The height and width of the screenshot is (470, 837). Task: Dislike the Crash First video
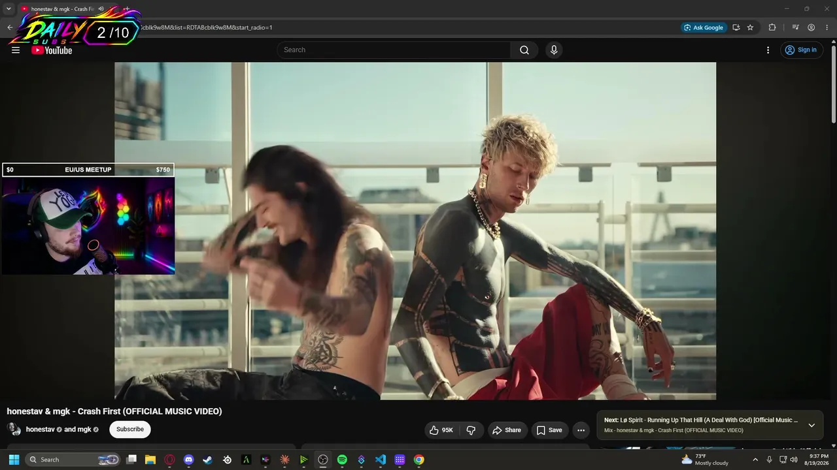click(471, 430)
